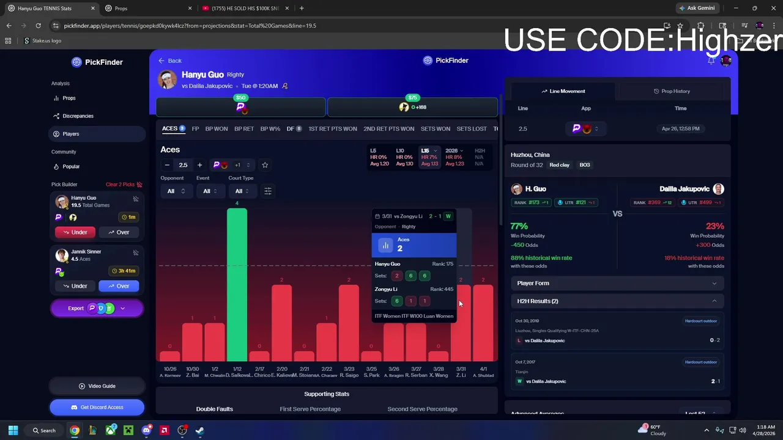Click the $75 sportsbook card showing +168

pos(413,107)
